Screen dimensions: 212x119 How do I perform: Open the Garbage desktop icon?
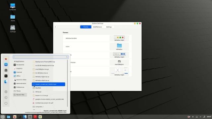13,29
